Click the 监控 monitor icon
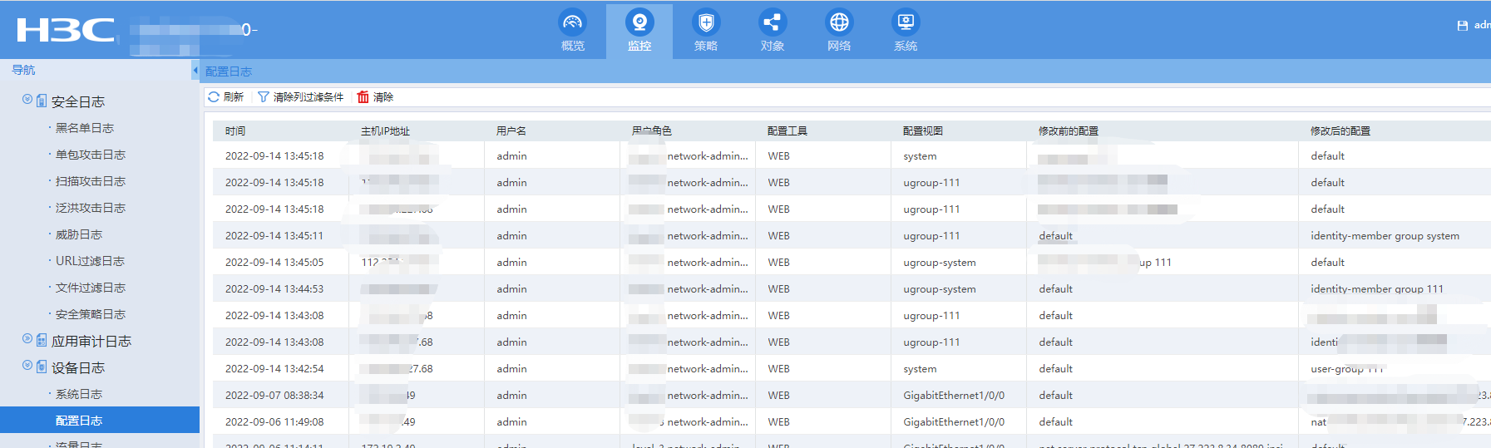The image size is (1491, 448). 639,22
